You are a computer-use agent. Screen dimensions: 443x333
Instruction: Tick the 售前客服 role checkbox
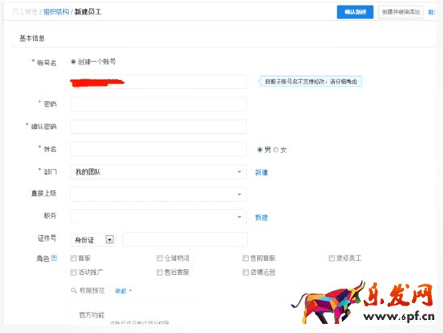(246, 258)
